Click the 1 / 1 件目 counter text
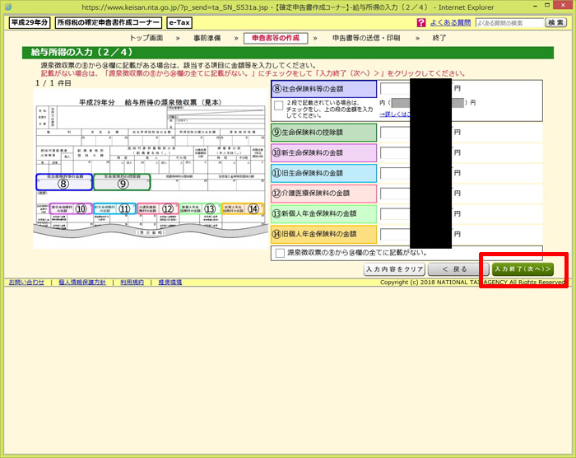Viewport: 576px width, 458px height. (x=53, y=83)
